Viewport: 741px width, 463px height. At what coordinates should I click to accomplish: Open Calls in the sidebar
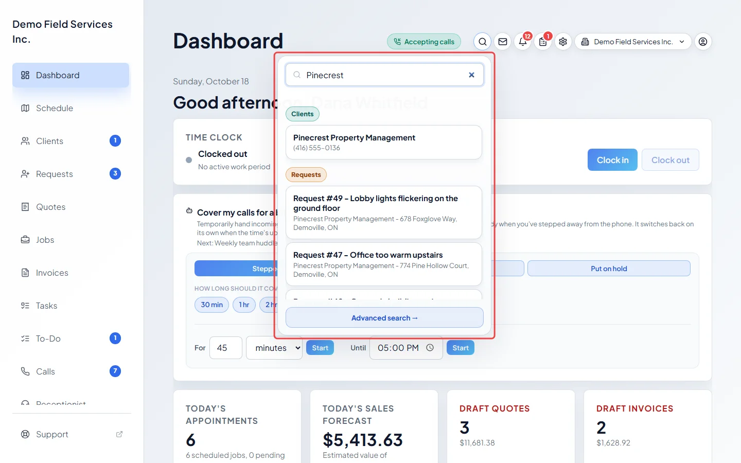coord(70,371)
